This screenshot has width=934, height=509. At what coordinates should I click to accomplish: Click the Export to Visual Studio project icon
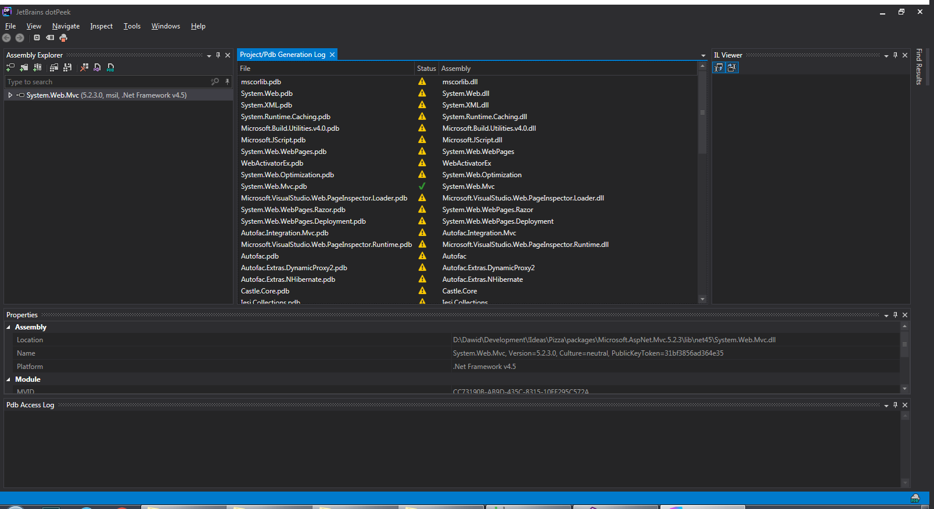97,67
